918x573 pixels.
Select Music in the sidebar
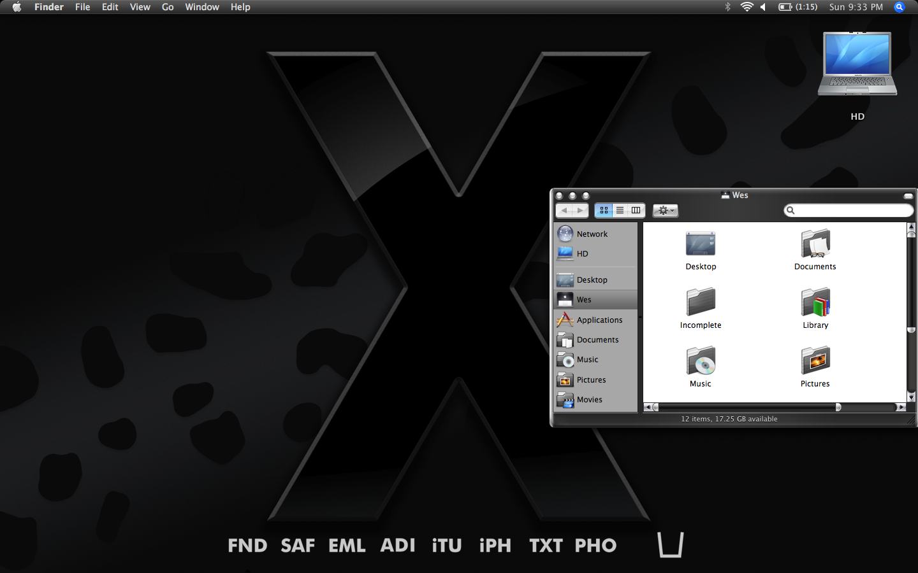point(595,359)
